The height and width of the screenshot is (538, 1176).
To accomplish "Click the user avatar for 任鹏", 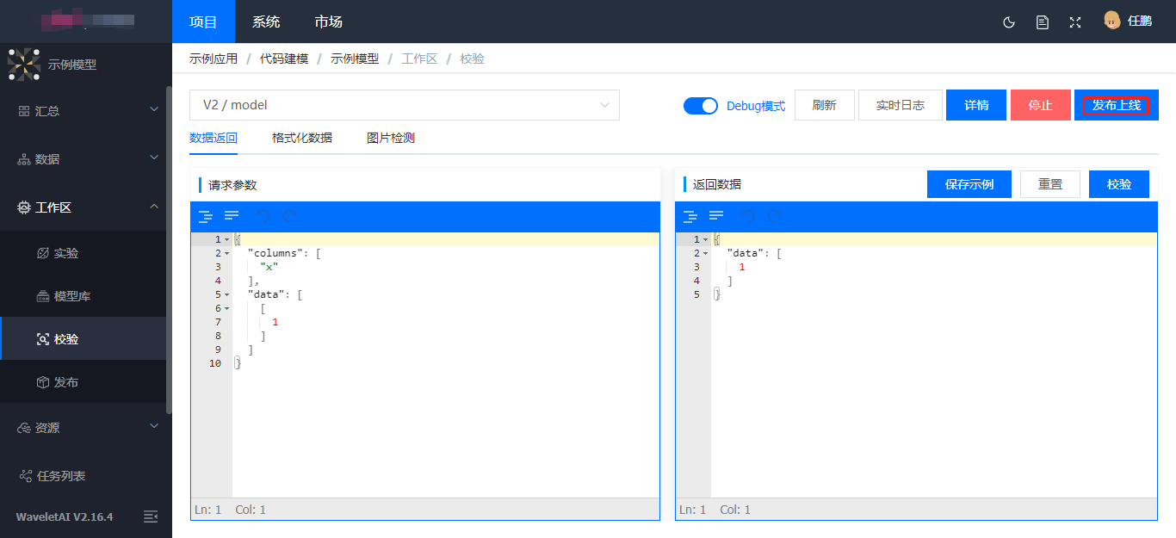I will tap(1111, 21).
